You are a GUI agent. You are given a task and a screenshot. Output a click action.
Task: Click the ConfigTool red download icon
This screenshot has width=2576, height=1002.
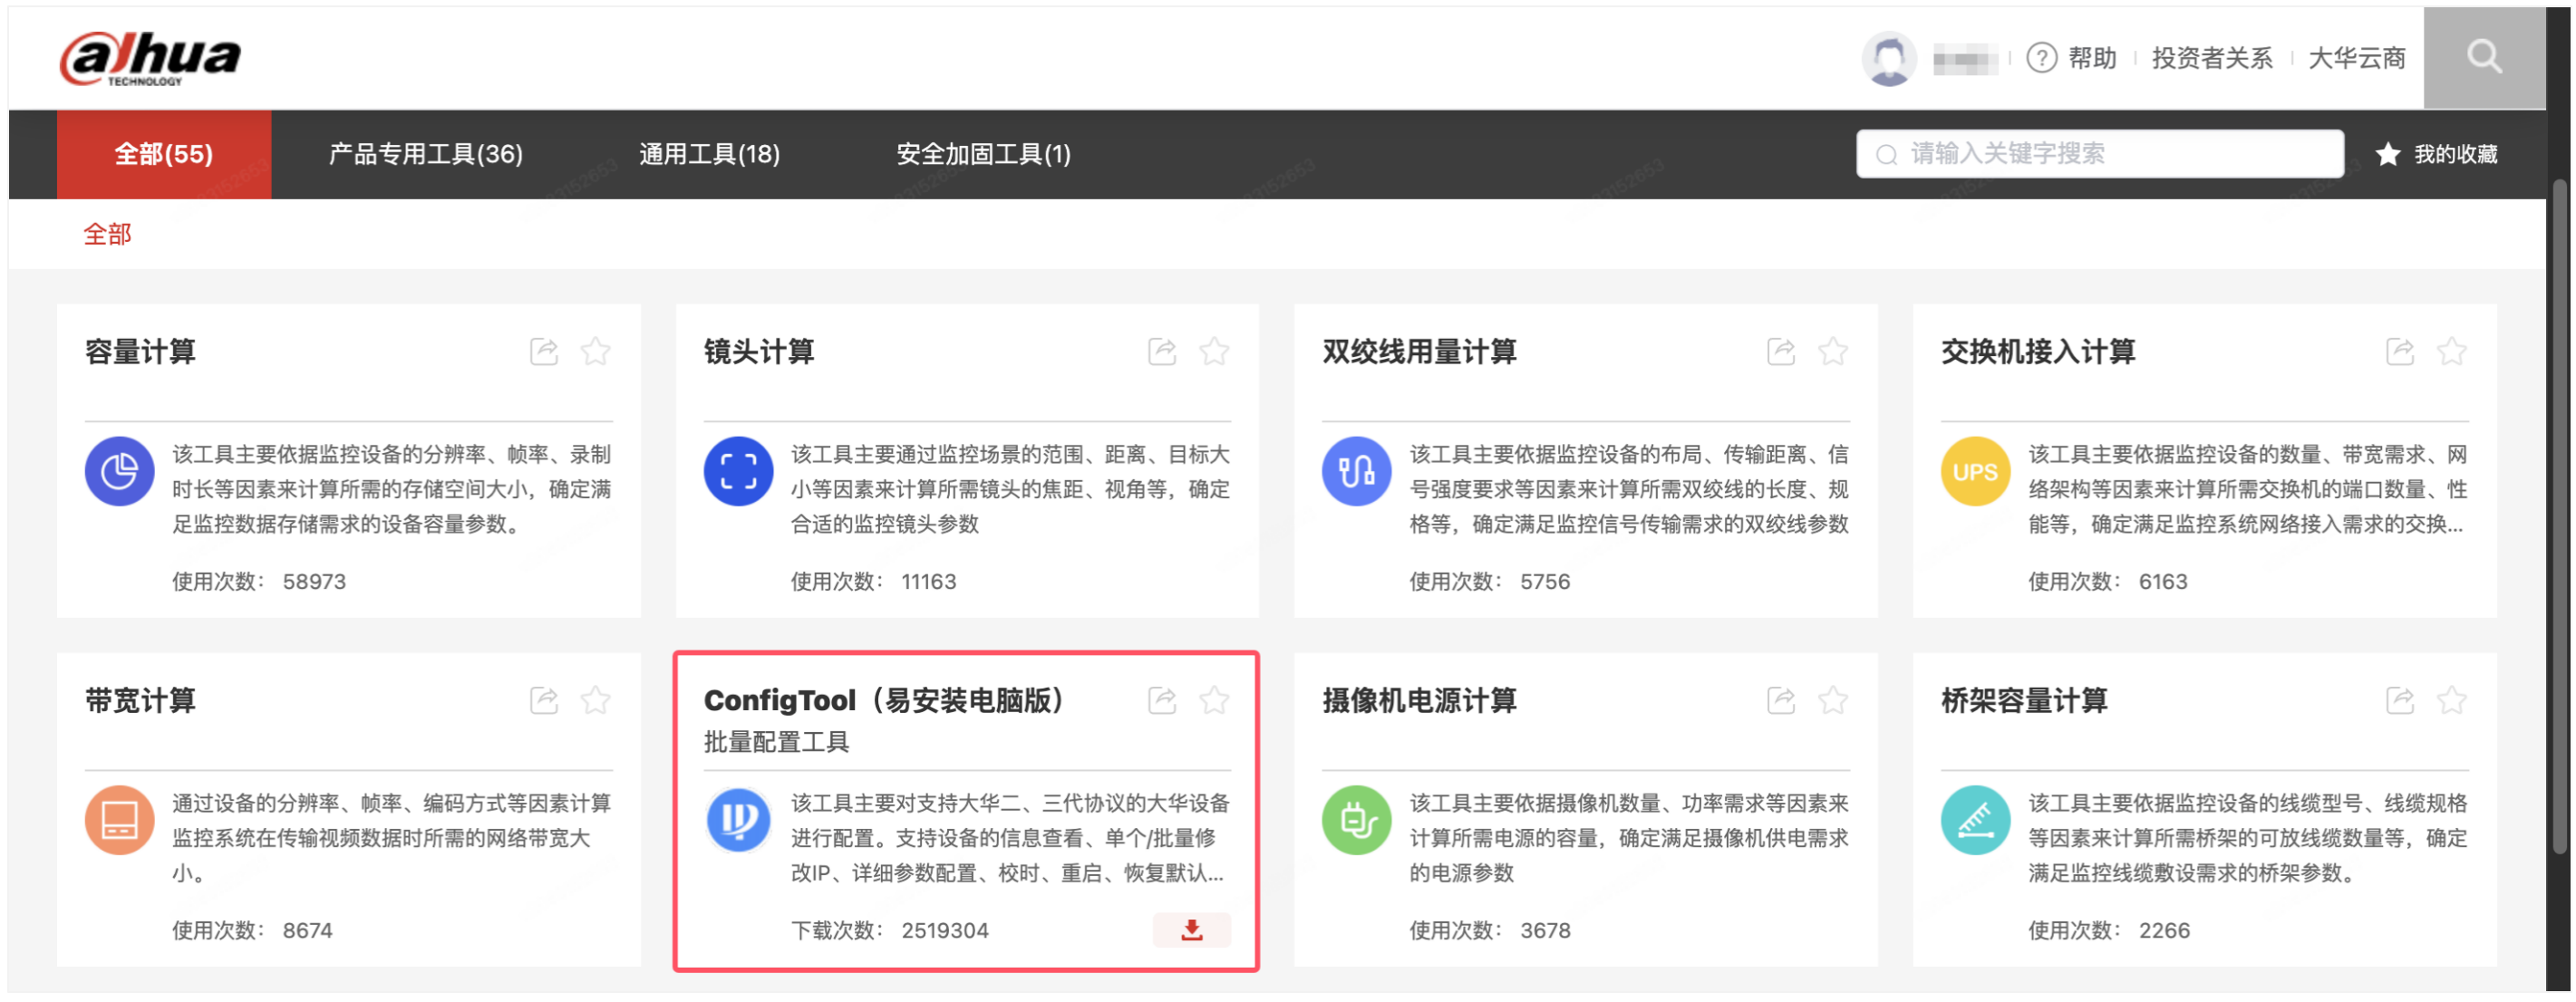(1191, 930)
